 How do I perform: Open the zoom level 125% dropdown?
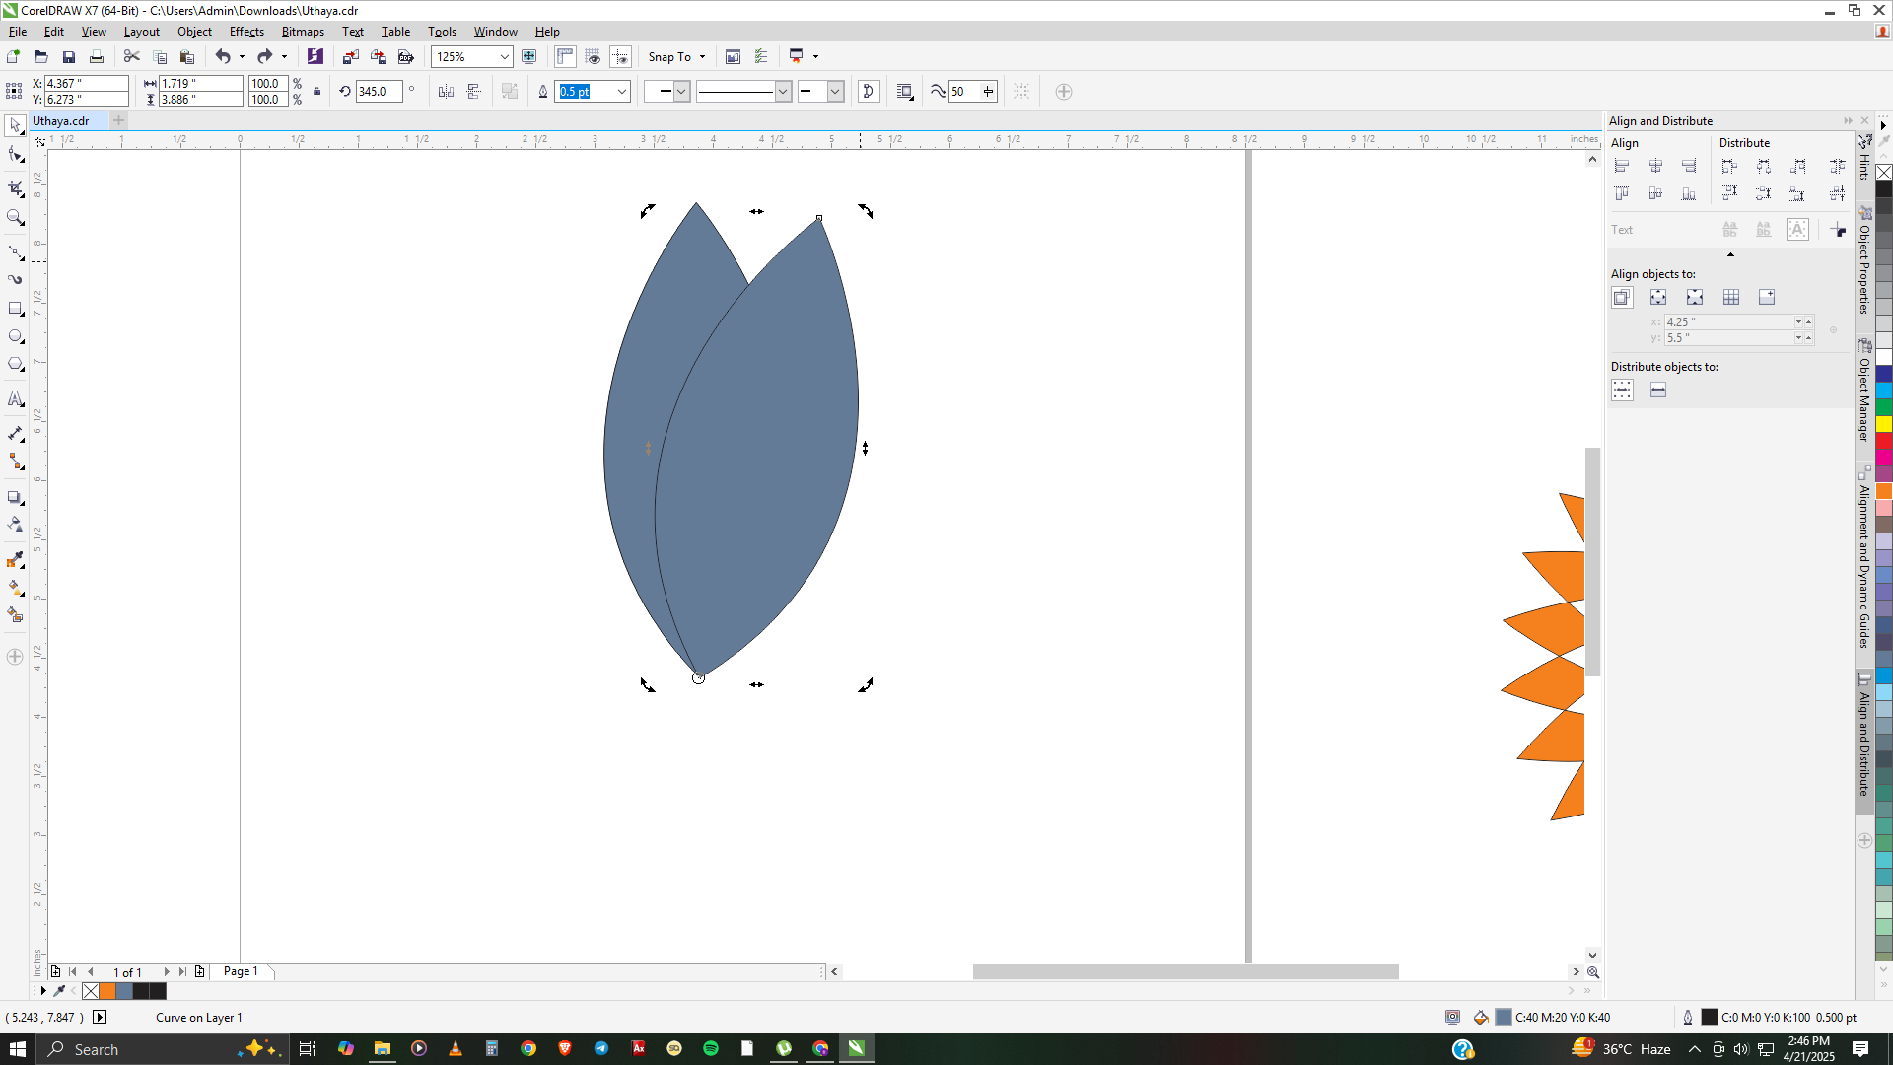click(x=504, y=57)
